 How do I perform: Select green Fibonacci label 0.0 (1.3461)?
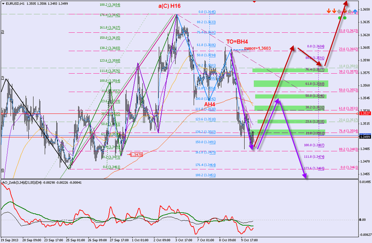112,167
